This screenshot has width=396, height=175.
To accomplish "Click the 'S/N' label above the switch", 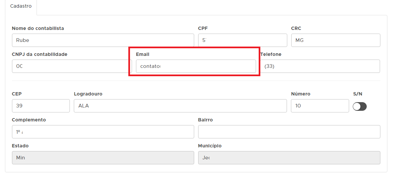I will coord(358,94).
